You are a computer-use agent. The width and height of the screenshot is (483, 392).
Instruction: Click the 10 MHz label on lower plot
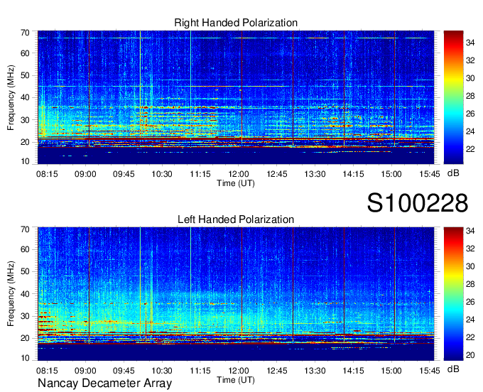coord(25,358)
